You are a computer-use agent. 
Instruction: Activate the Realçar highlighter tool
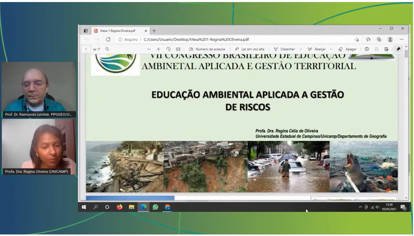[317, 49]
